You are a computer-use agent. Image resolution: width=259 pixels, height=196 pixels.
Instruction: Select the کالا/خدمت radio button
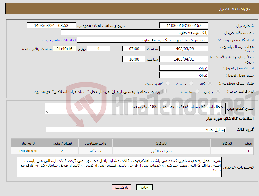point(168,83)
